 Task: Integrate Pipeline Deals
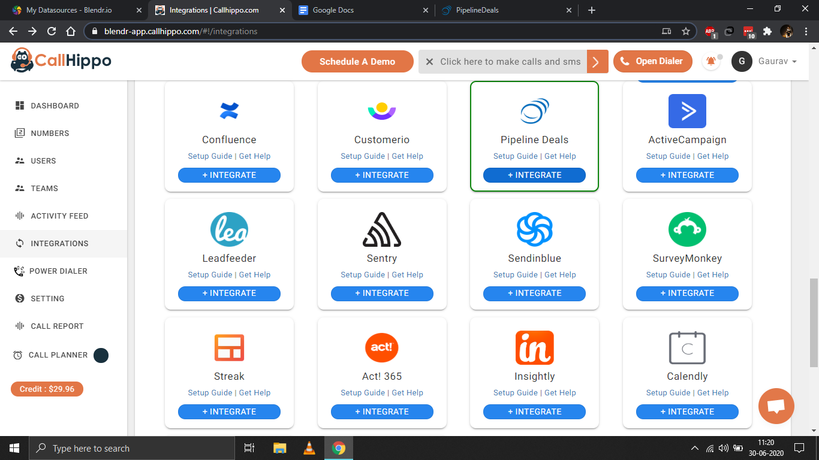534,175
